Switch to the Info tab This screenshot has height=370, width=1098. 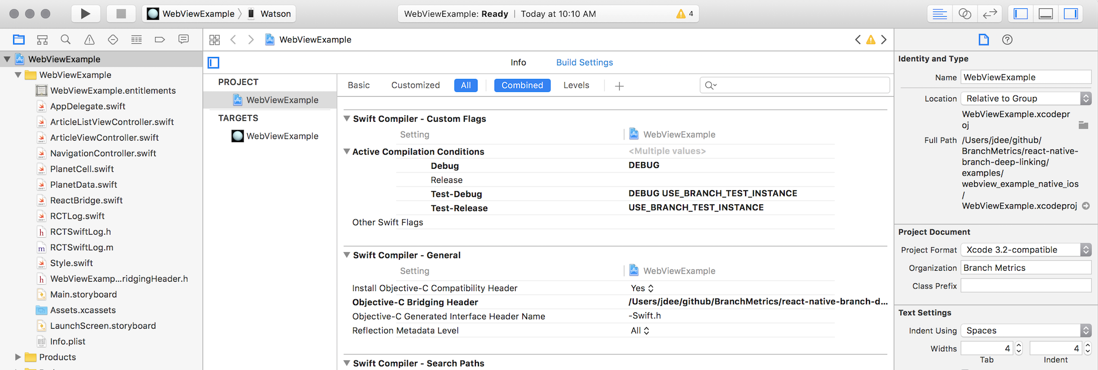tap(518, 62)
